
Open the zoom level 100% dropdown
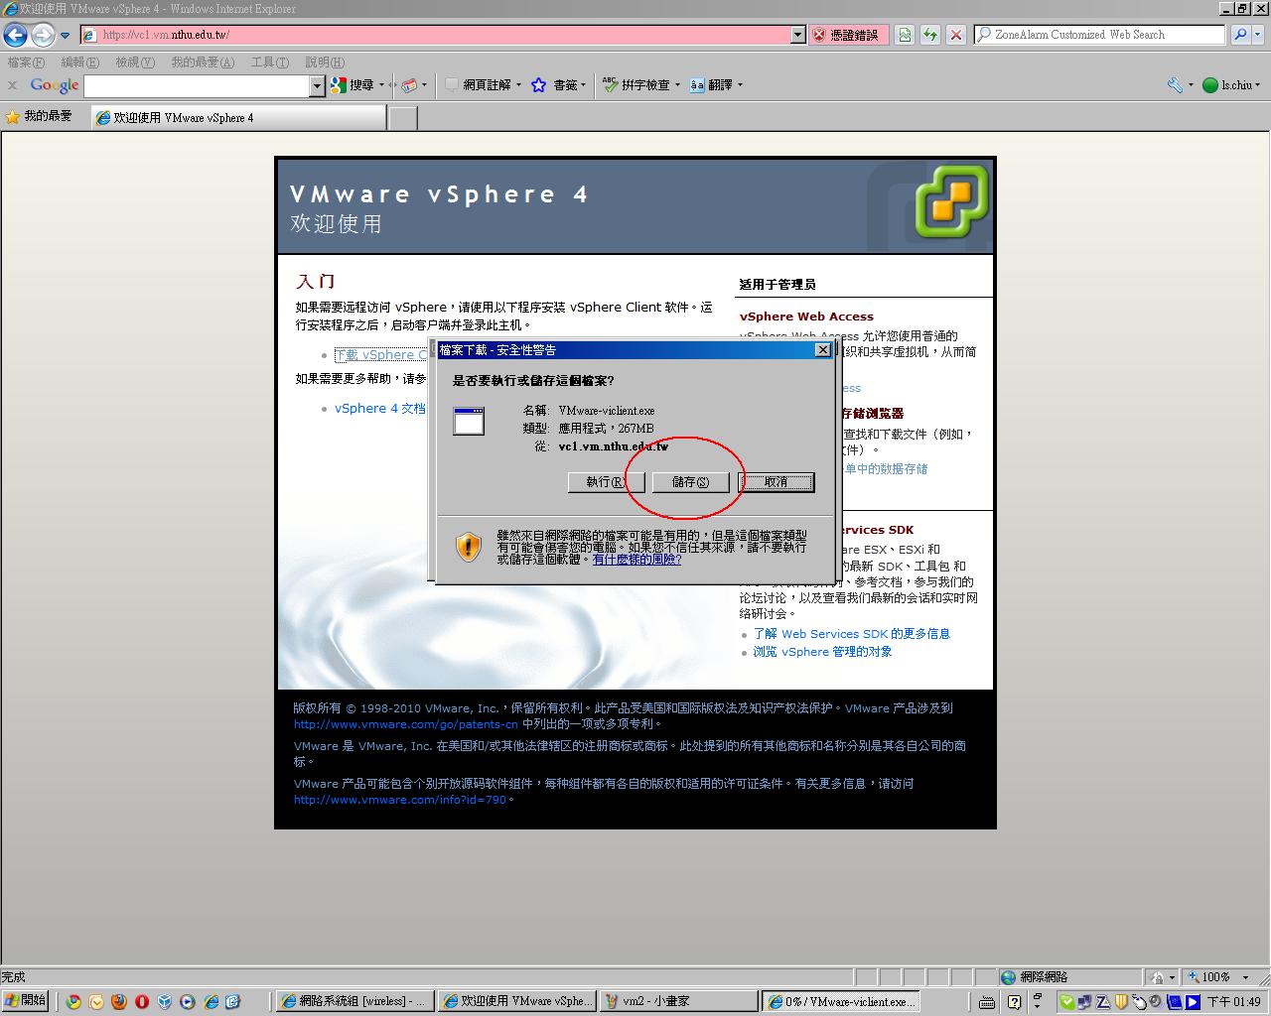point(1245,977)
